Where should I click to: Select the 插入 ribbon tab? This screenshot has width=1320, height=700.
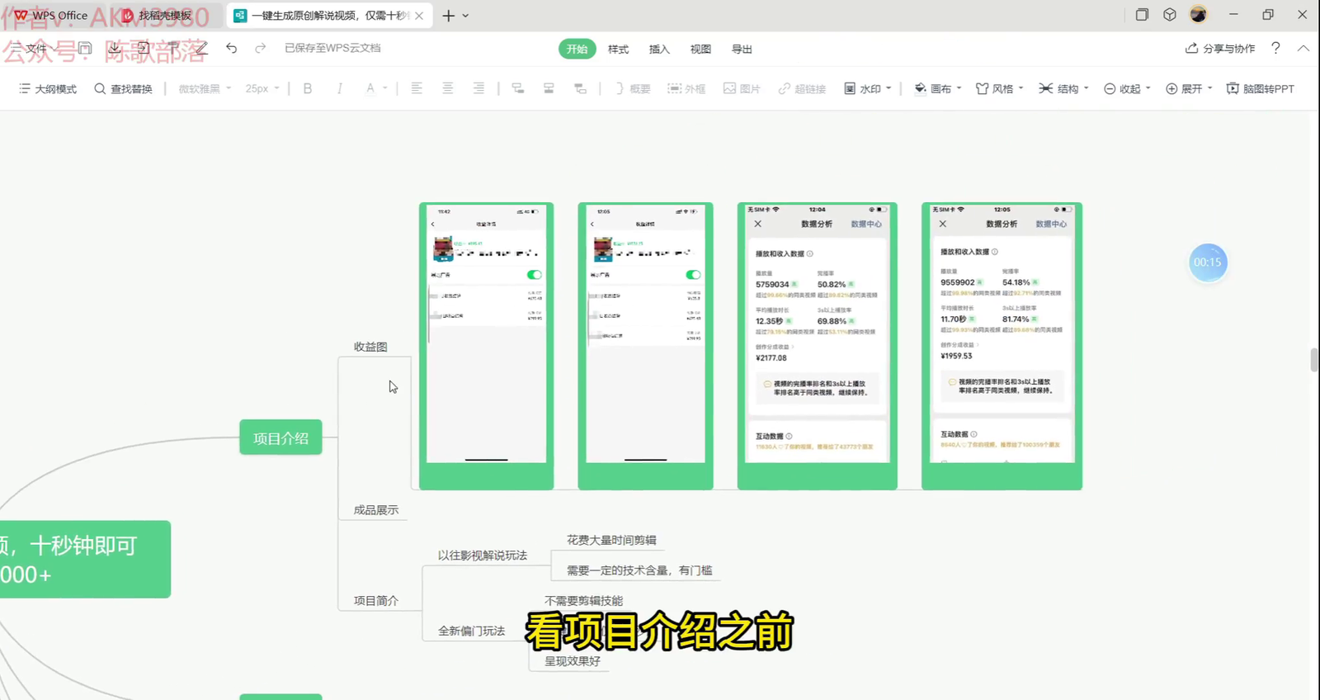659,50
